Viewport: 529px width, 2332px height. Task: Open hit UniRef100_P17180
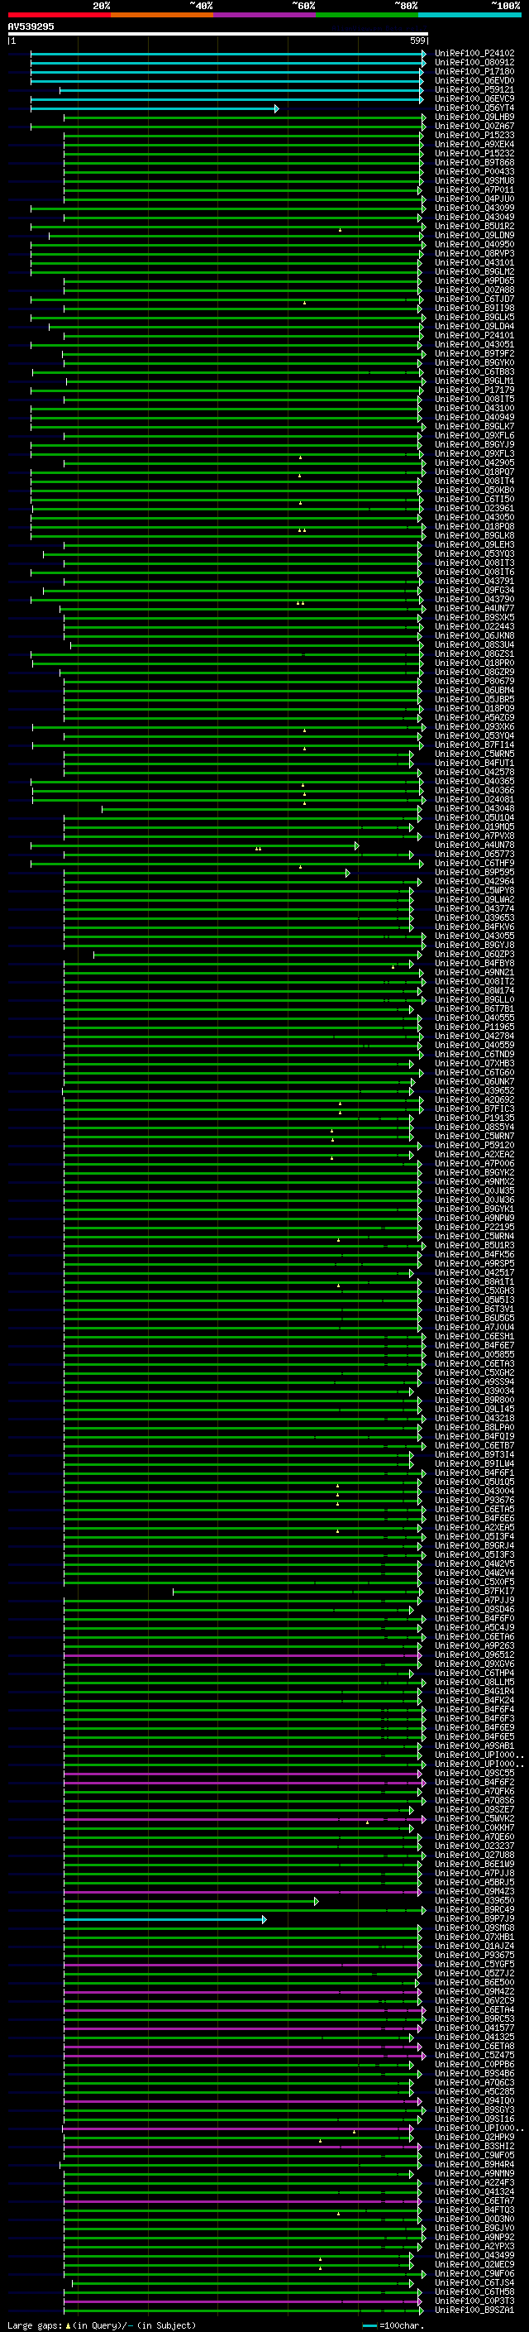pos(474,71)
